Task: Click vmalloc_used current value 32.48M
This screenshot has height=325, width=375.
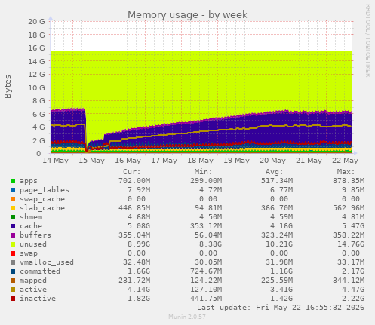Action: (137, 262)
